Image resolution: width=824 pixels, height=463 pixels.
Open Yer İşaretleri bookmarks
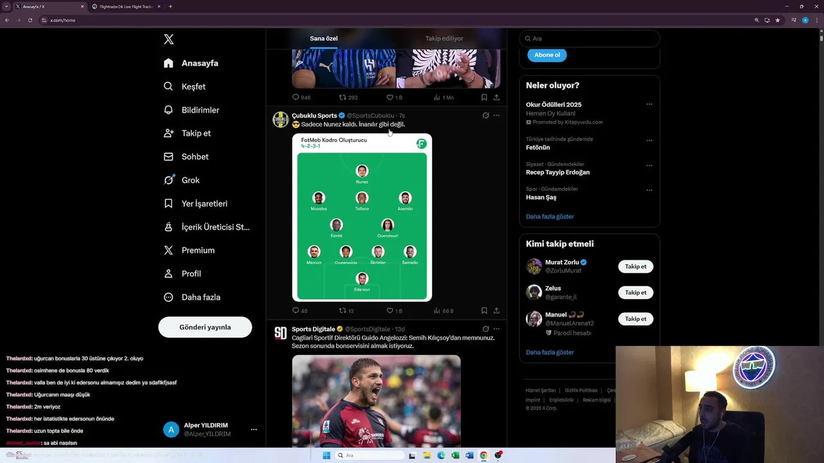[196, 203]
